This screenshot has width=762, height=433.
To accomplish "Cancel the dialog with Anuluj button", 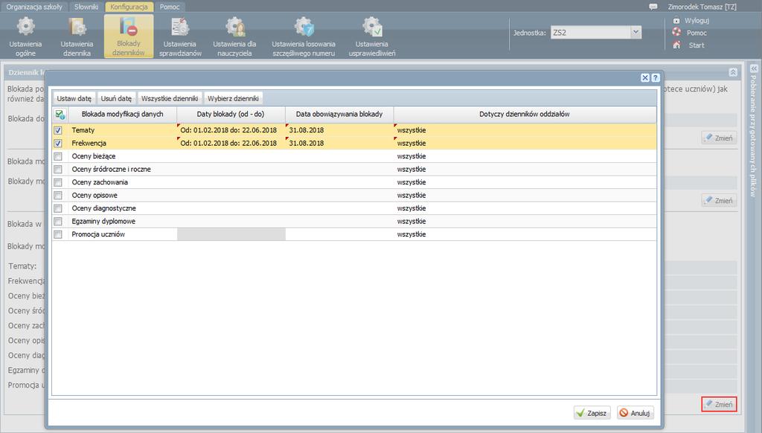I will (635, 413).
